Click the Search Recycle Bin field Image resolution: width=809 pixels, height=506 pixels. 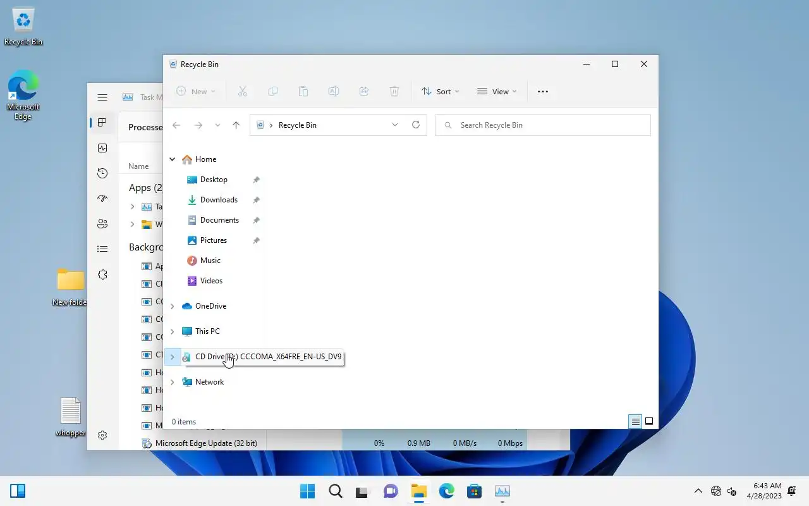click(543, 125)
